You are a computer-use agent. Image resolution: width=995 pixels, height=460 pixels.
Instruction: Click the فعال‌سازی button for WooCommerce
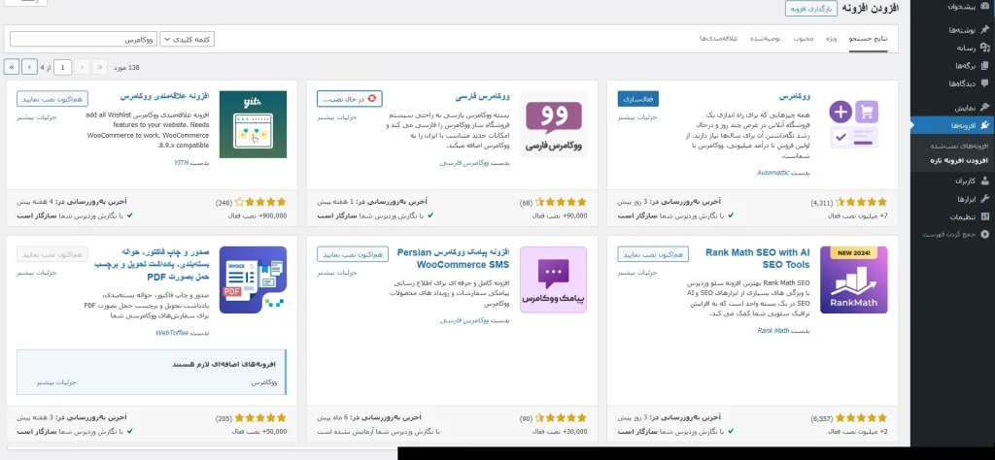pos(637,98)
